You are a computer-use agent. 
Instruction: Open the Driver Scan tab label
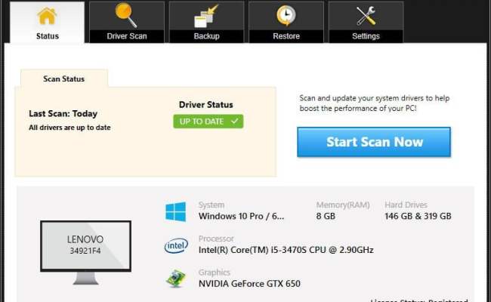coord(127,36)
